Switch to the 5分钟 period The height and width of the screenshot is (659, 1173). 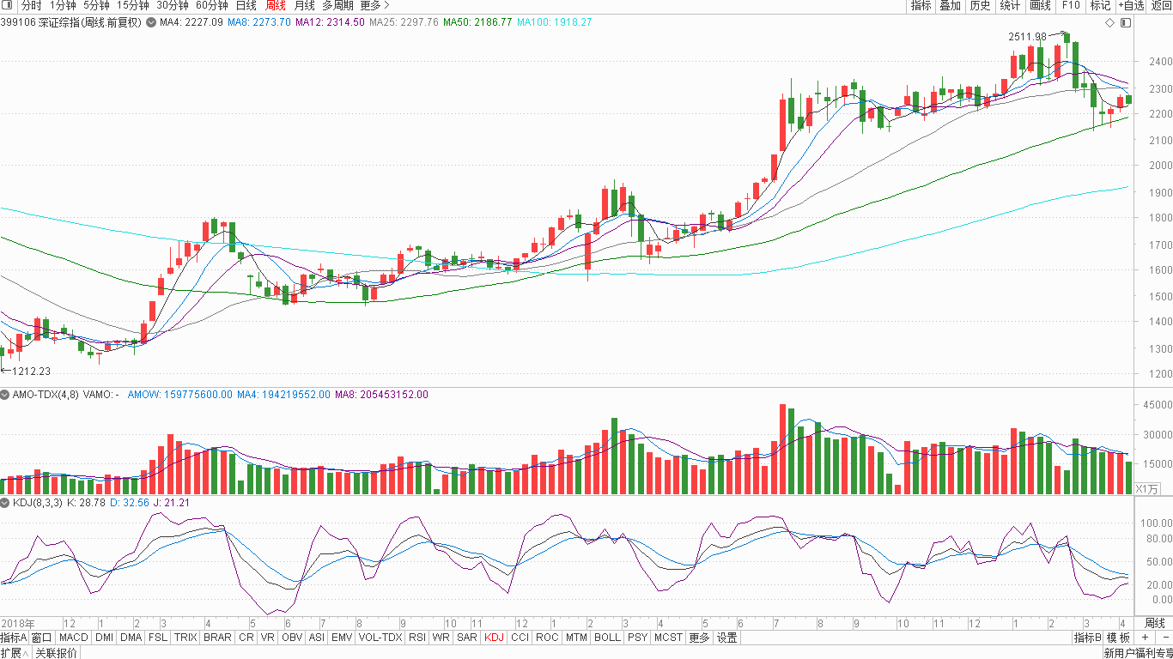96,6
